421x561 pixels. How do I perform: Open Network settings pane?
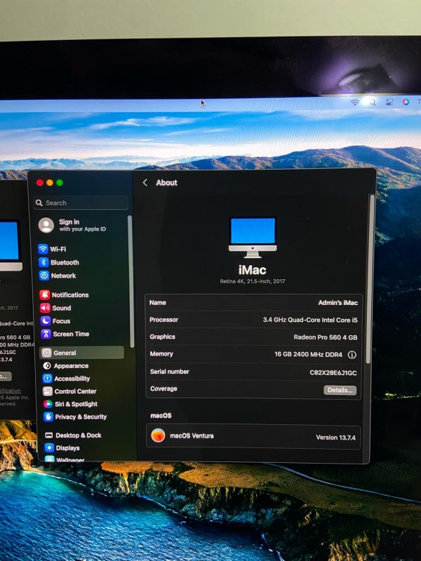62,276
